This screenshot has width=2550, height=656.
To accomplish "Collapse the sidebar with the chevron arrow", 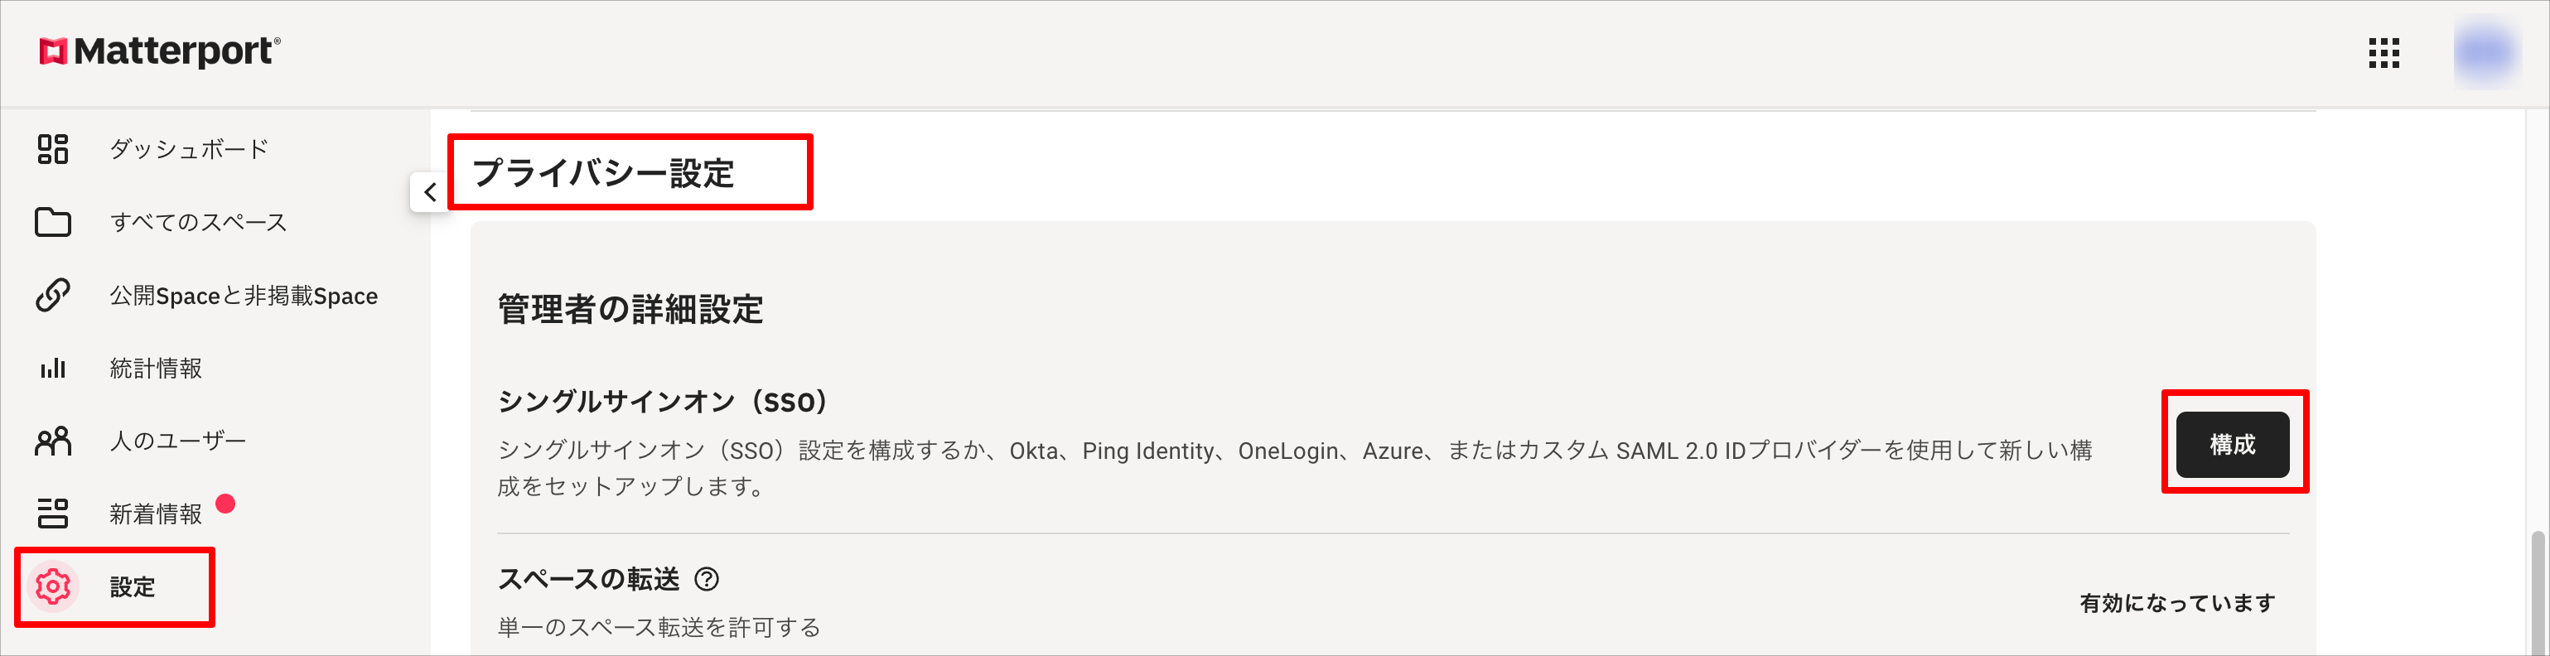I will (x=428, y=192).
